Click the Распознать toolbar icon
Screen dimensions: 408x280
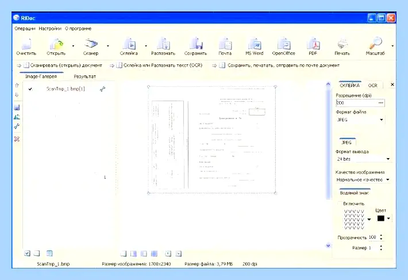[163, 44]
